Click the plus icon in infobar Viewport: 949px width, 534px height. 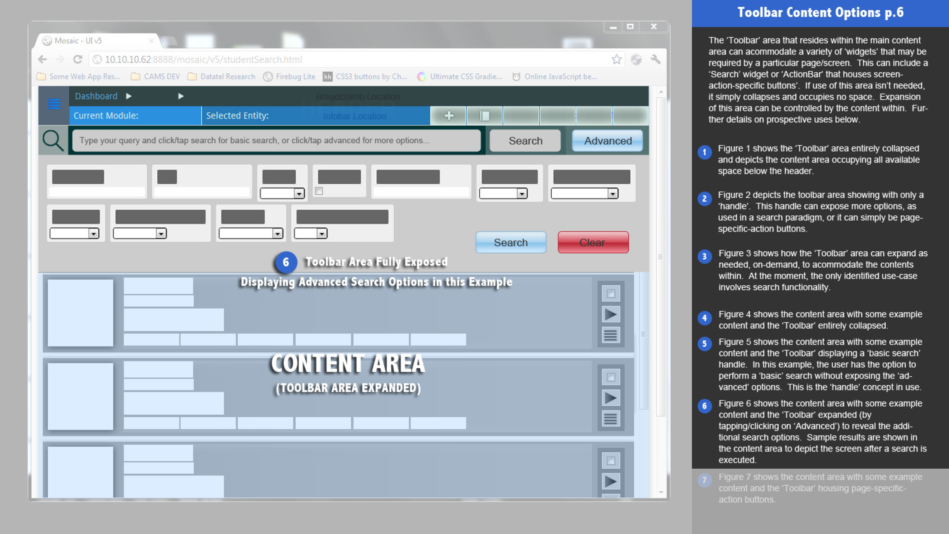[x=449, y=116]
